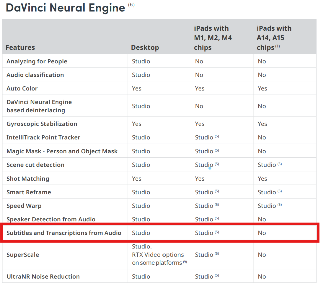The image size is (323, 283).
Task: Click the DaVinci Neural Engine heading
Action: [66, 8]
